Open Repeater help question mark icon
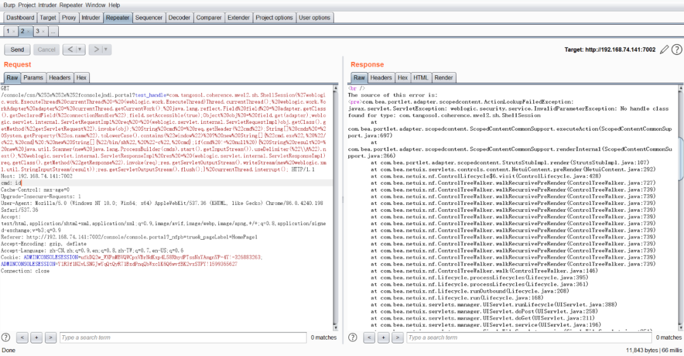684x356 pixels. pos(676,50)
